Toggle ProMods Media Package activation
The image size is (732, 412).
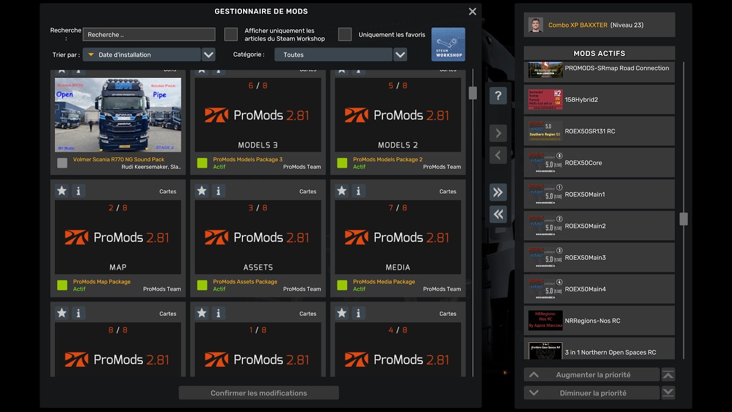point(342,285)
